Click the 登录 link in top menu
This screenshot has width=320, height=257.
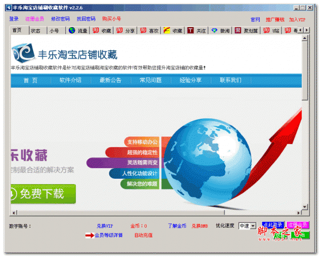(x=14, y=19)
